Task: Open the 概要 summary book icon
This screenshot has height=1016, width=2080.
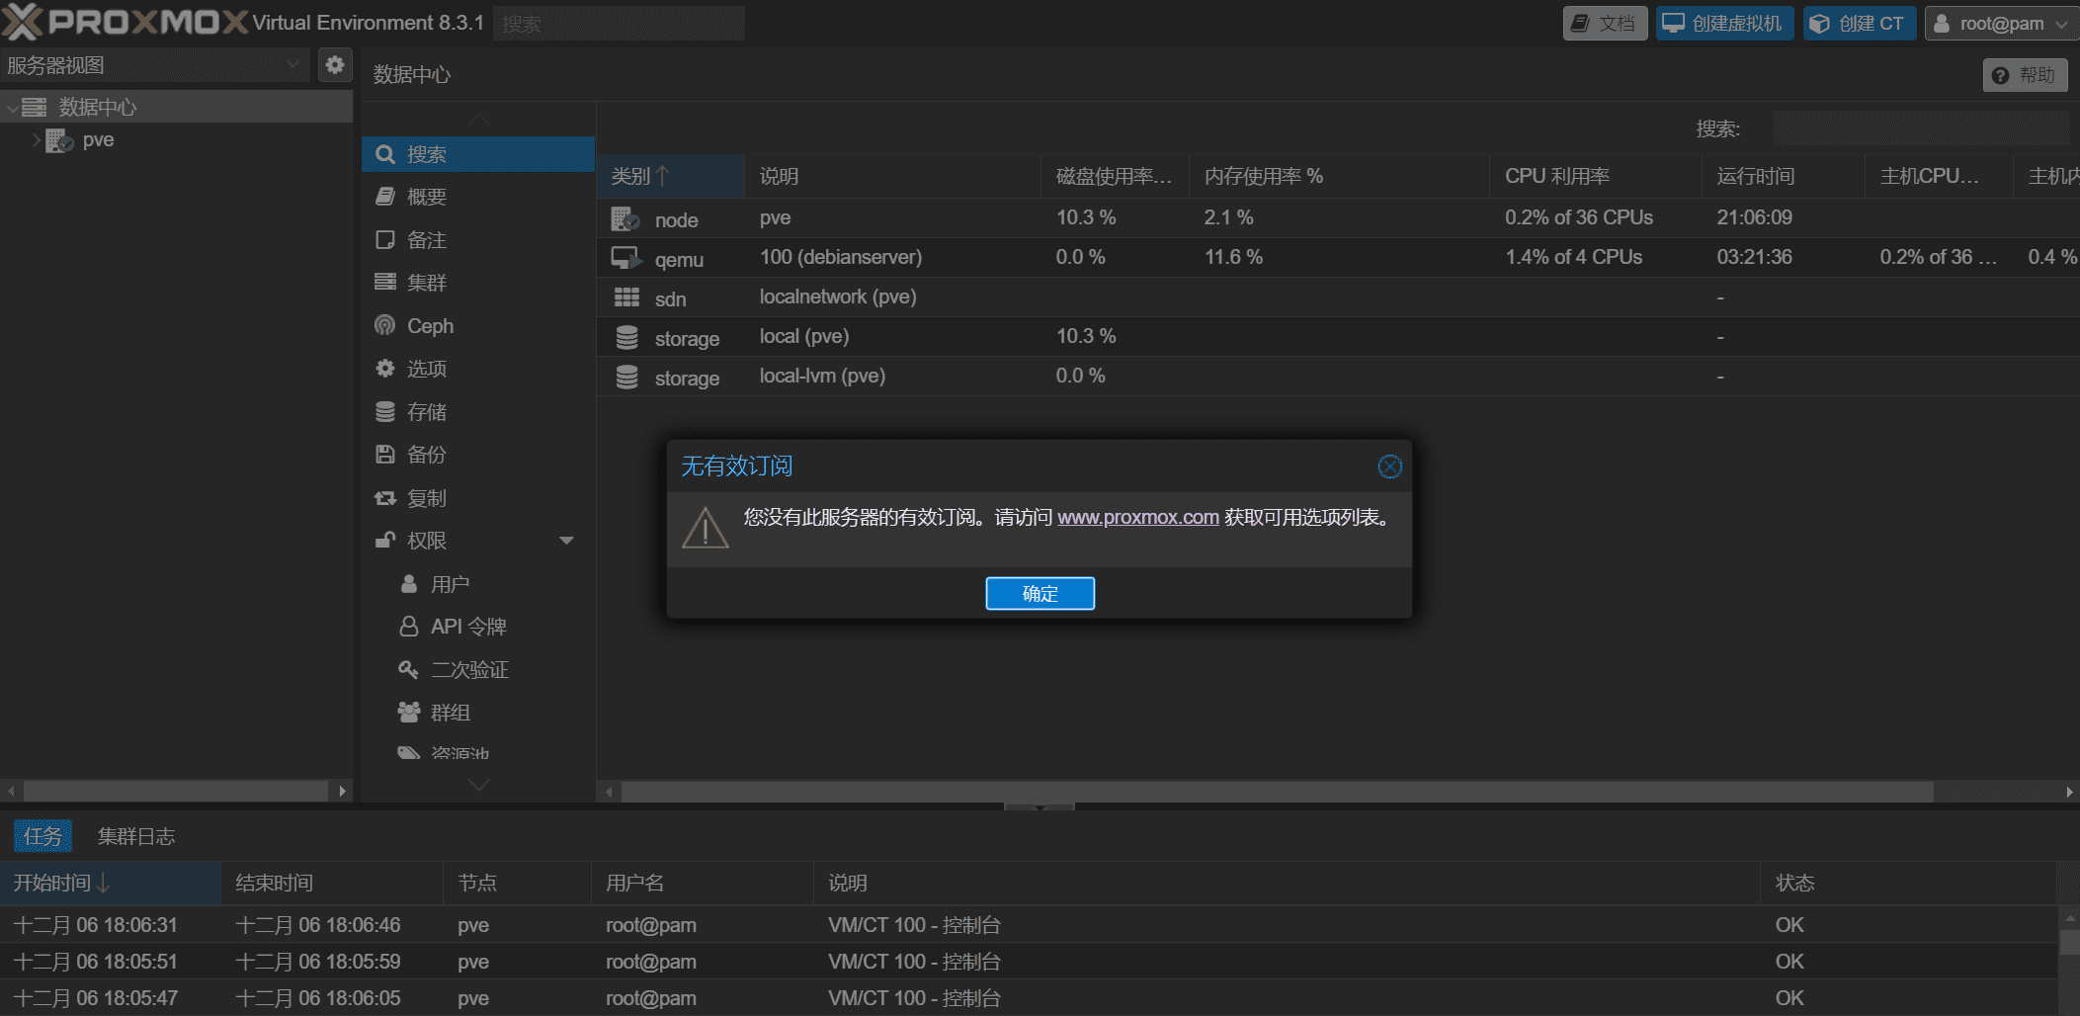Action: point(385,197)
